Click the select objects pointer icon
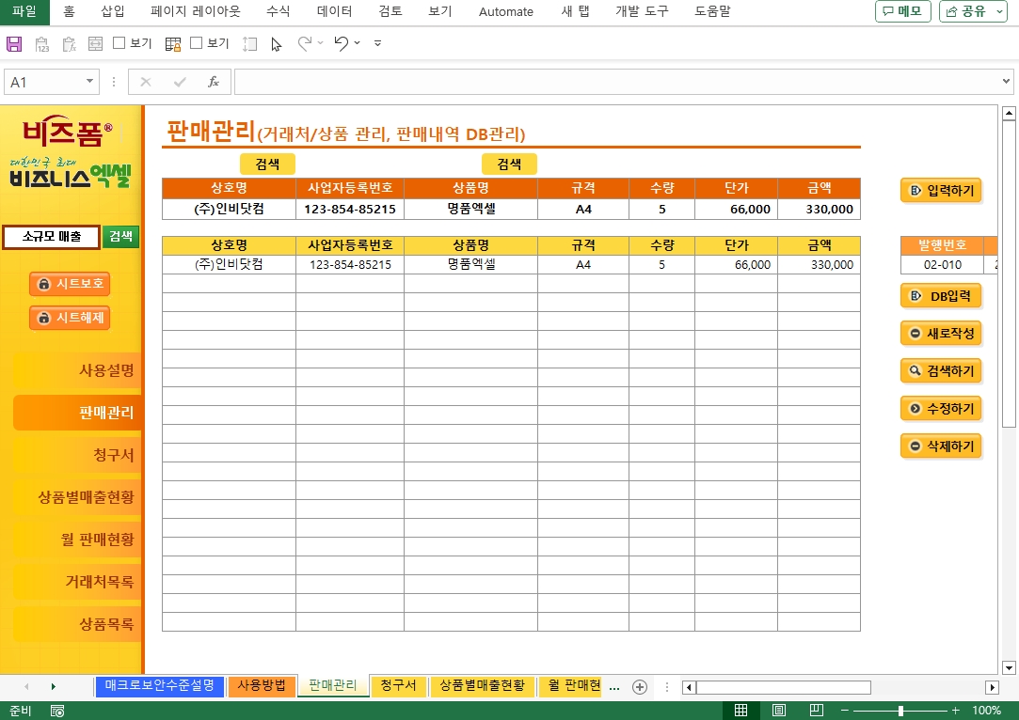1019x720 pixels. (276, 43)
